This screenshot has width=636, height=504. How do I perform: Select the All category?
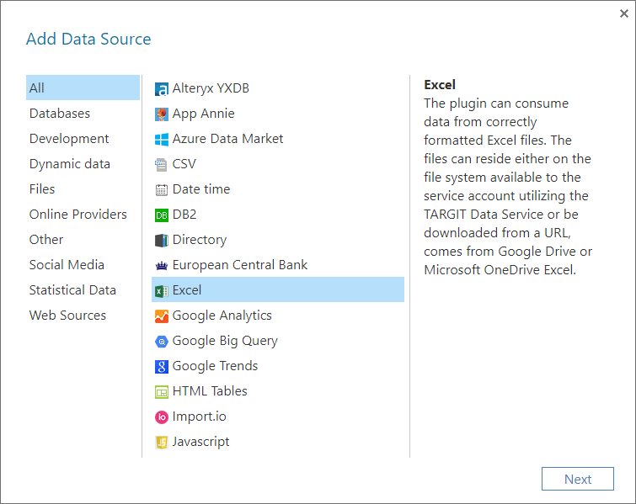[x=83, y=88]
